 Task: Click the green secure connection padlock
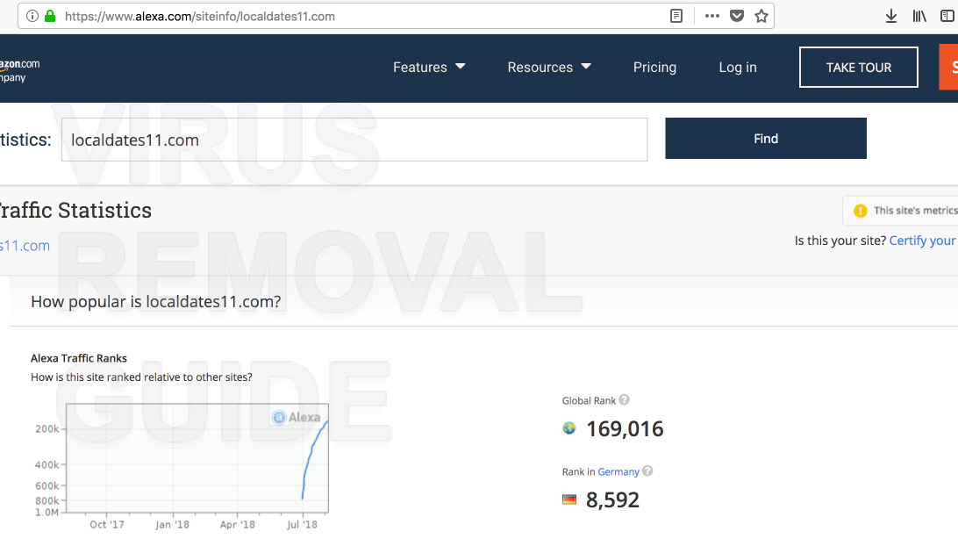[51, 16]
